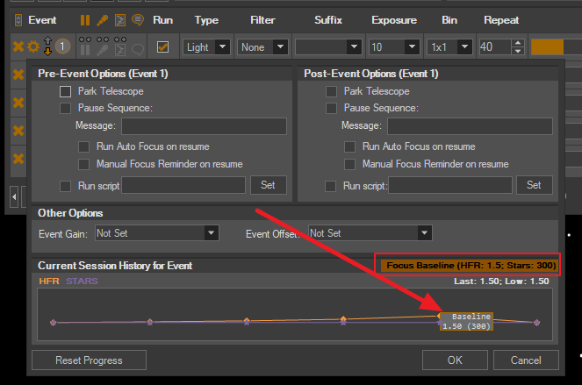Enable Post-Event Pause Sequence

click(331, 108)
